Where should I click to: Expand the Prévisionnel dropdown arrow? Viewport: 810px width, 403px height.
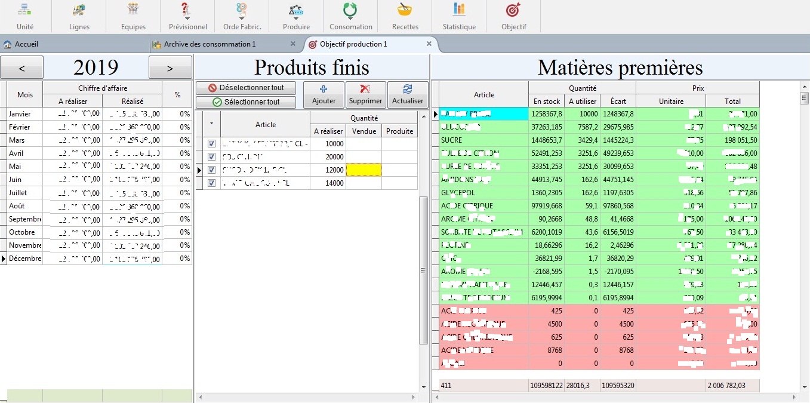click(x=187, y=19)
